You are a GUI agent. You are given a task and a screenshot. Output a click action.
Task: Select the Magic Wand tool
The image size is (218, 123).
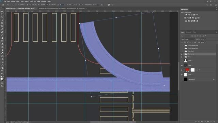pos(2,20)
